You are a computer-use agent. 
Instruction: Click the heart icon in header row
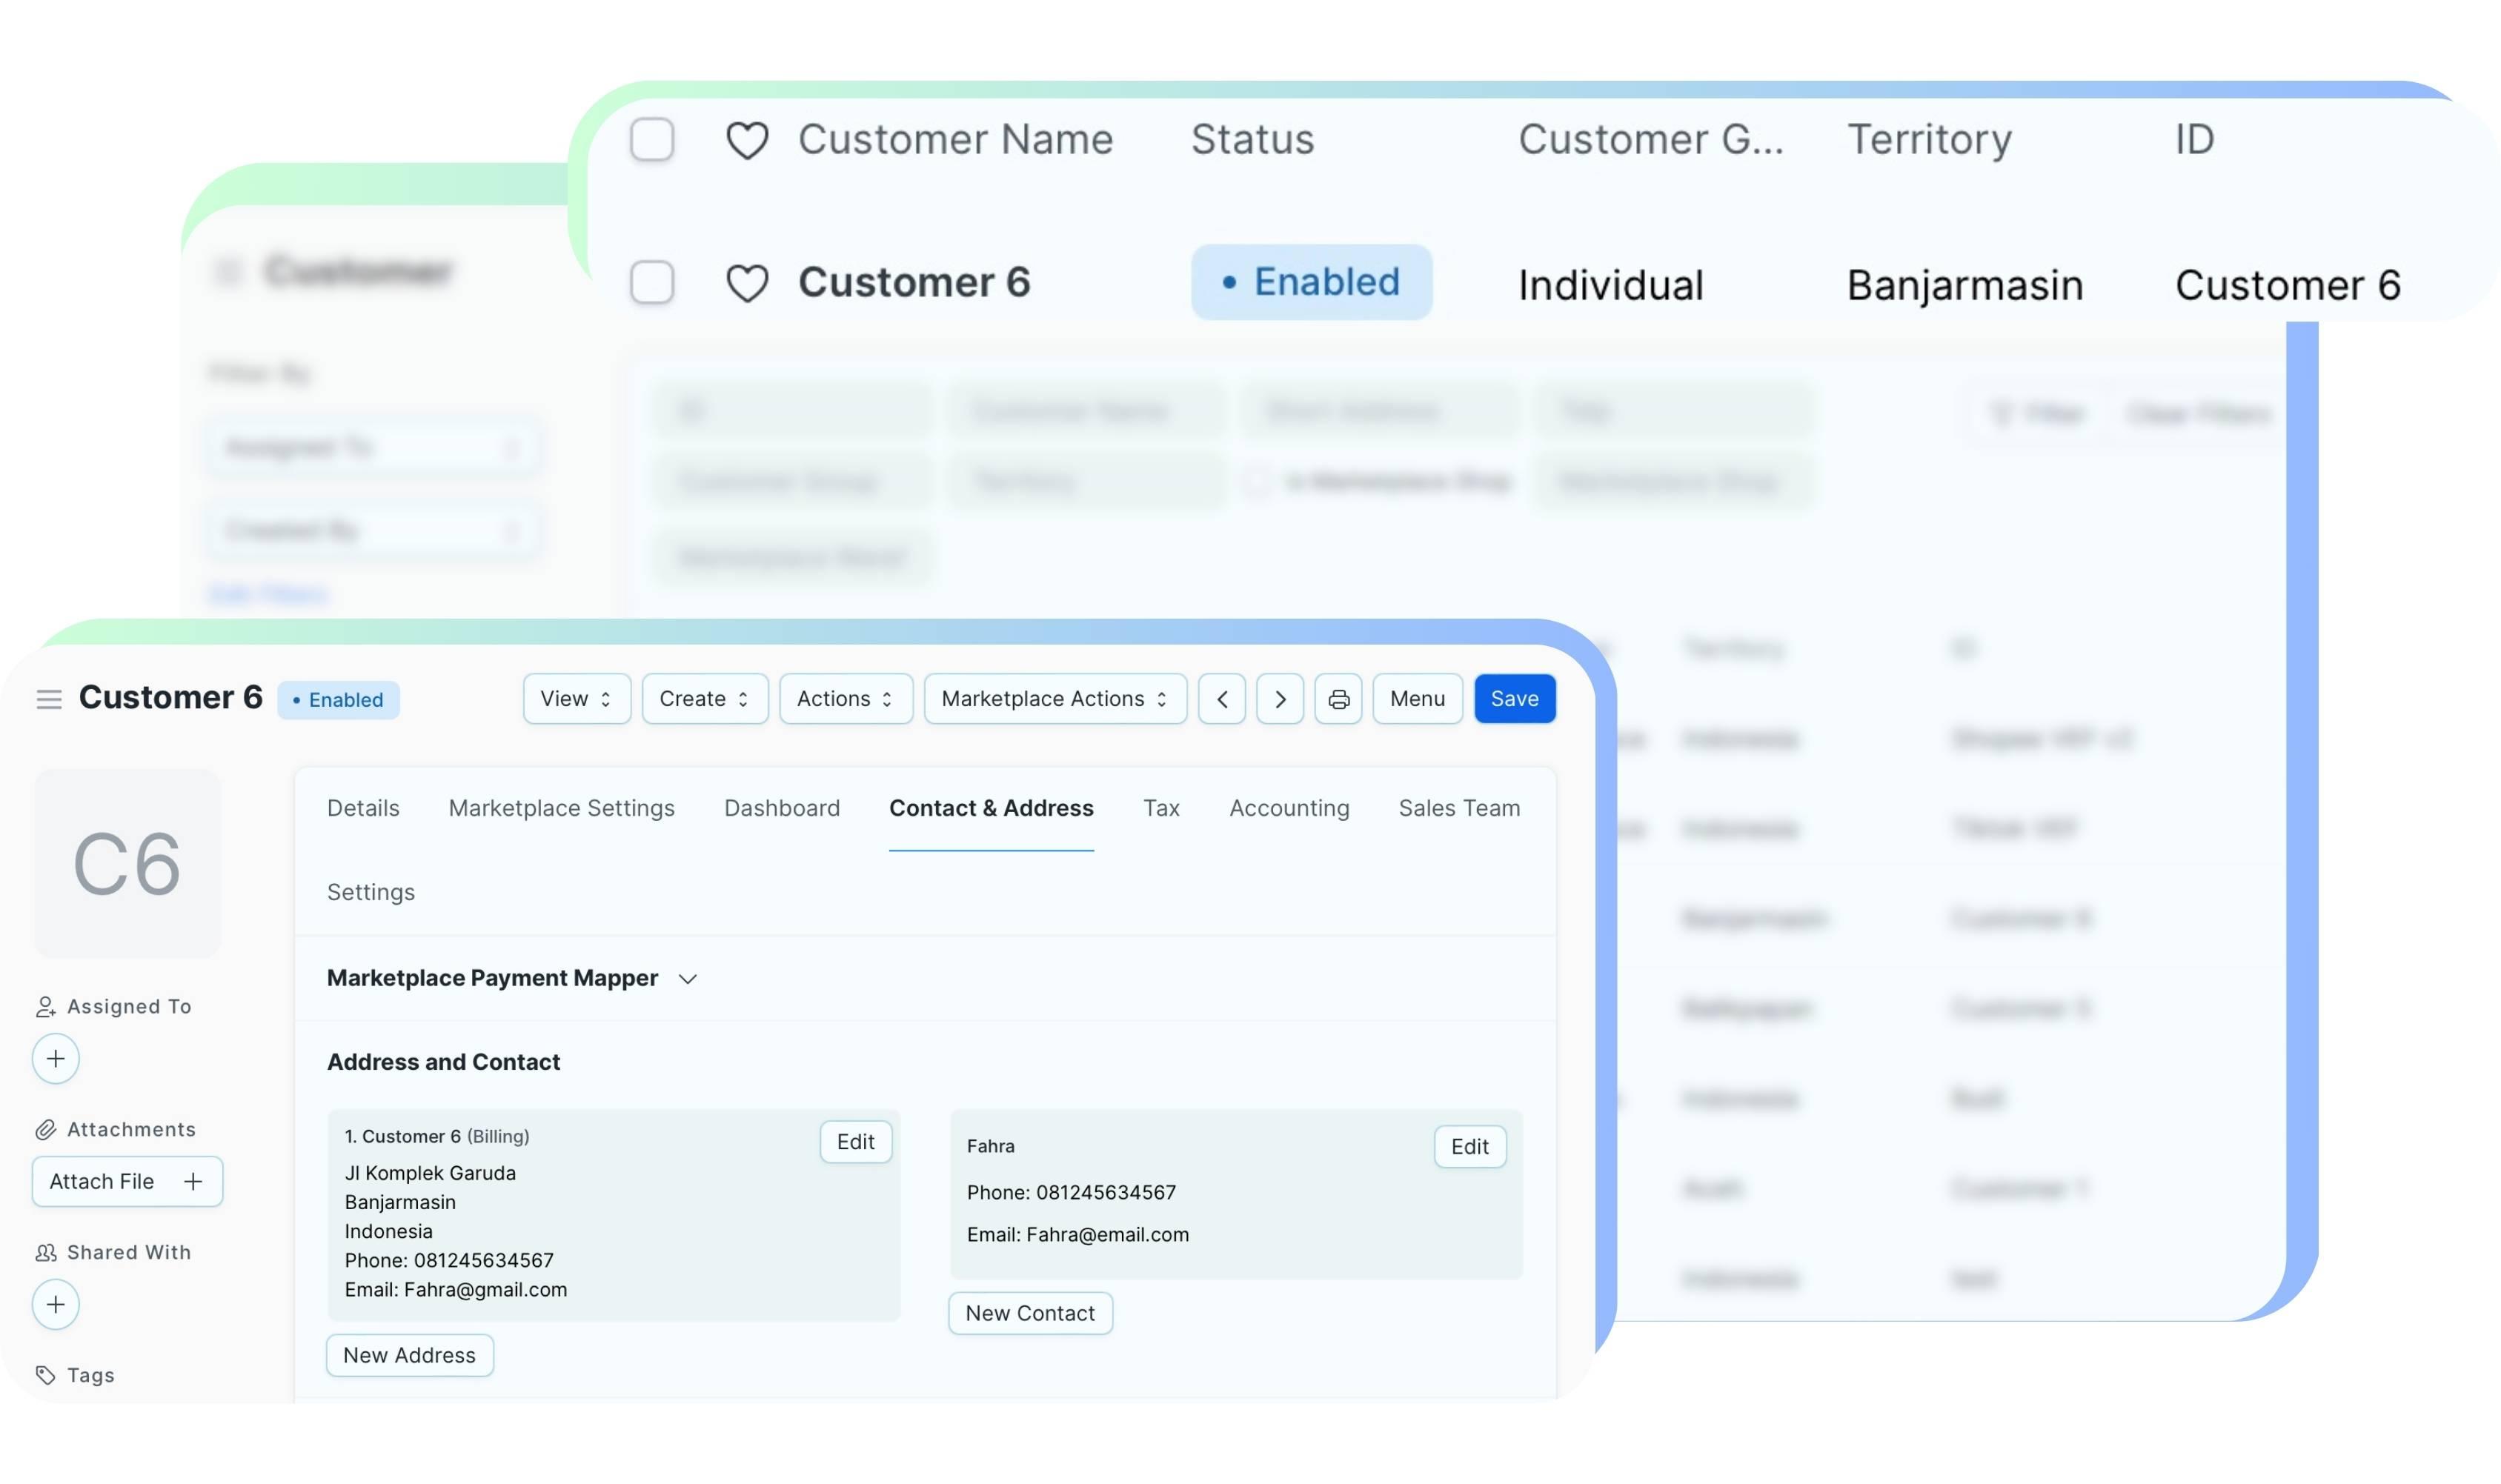pyautogui.click(x=747, y=140)
